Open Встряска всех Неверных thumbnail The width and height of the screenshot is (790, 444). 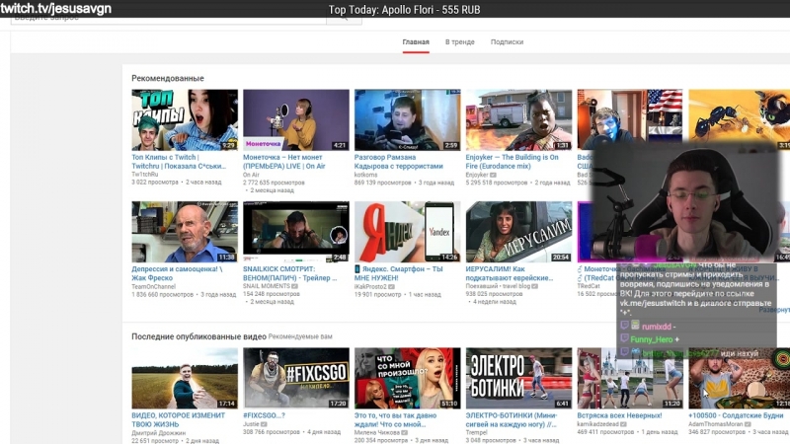630,378
